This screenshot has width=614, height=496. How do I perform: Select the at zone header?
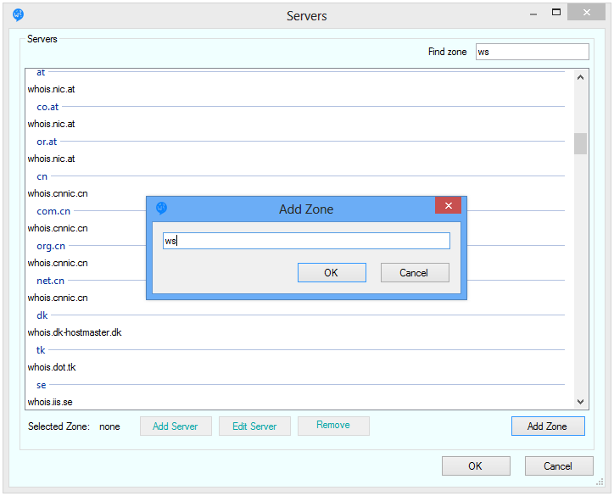(41, 72)
